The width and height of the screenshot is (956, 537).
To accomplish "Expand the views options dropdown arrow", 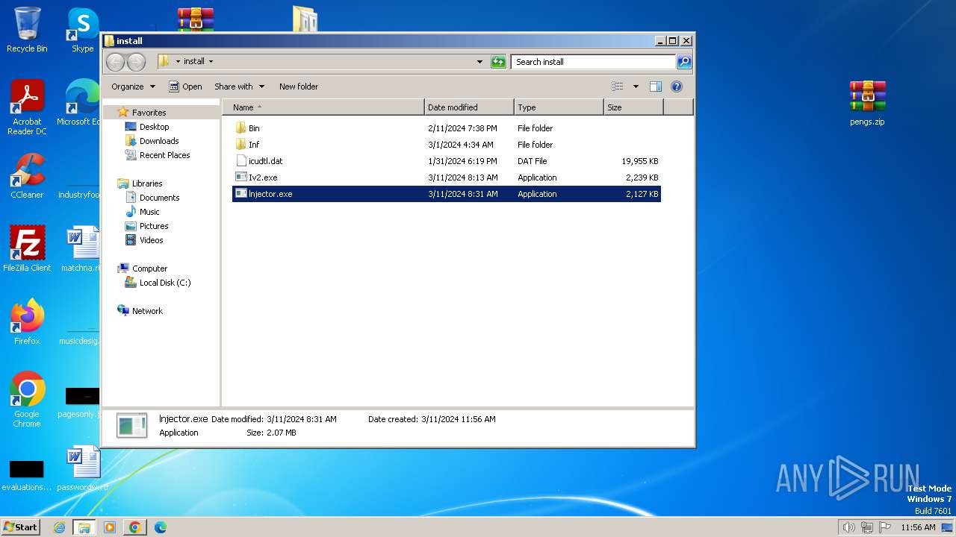I will 636,87.
